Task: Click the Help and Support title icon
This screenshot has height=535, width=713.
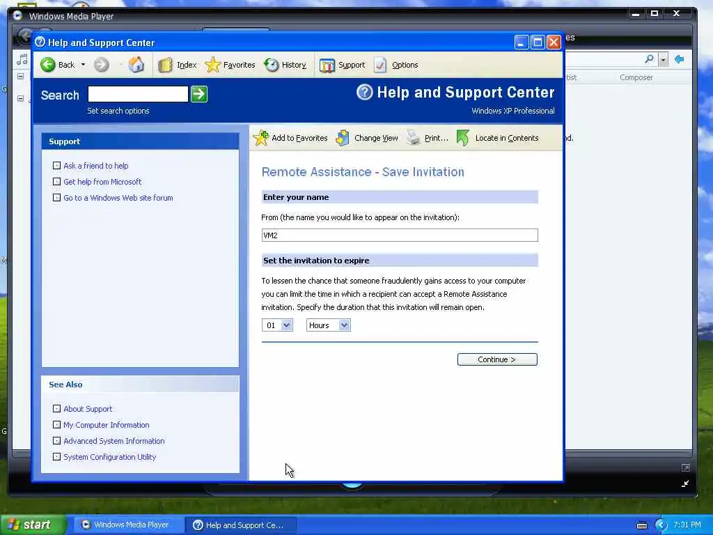Action: tap(40, 42)
